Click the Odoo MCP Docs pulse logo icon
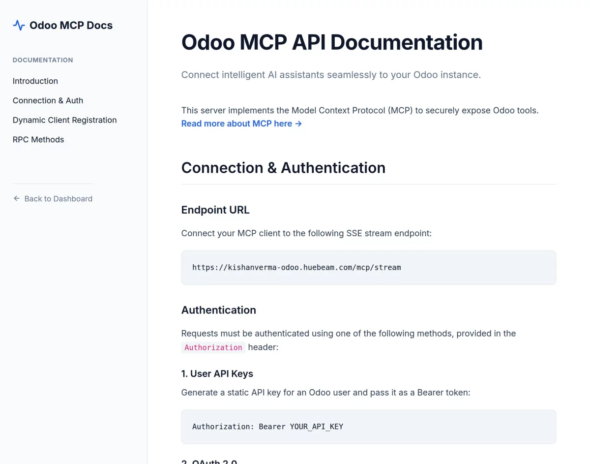Image resolution: width=590 pixels, height=464 pixels. pos(19,26)
